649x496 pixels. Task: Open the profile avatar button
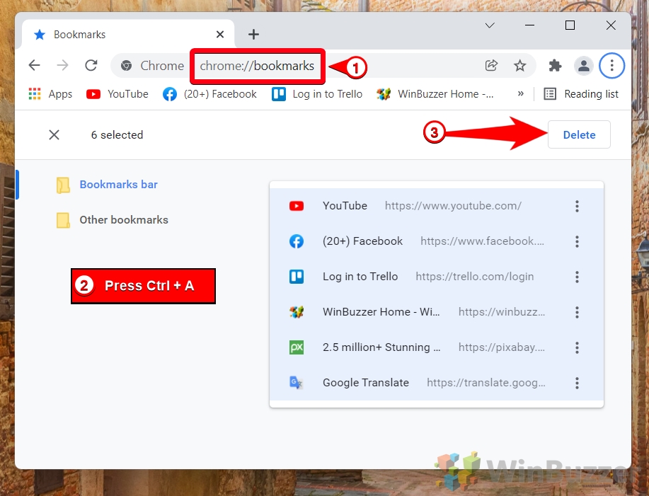click(584, 65)
